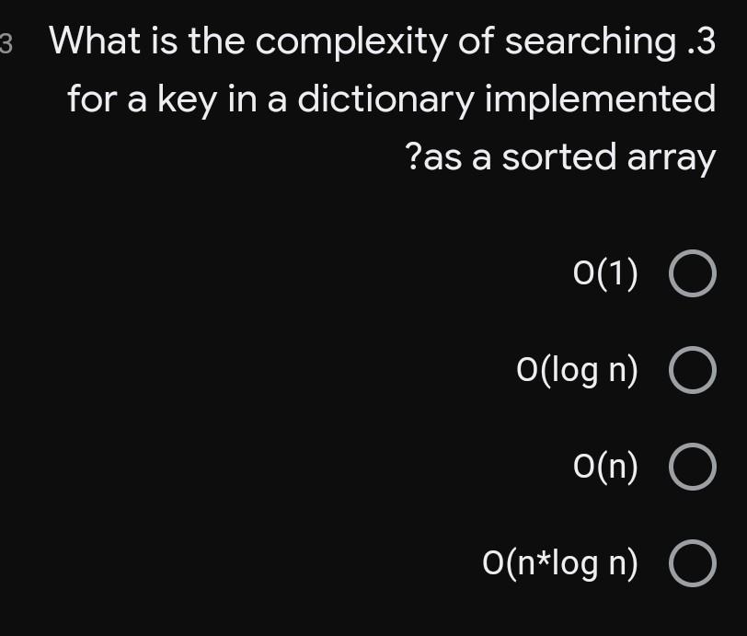This screenshot has width=747, height=636.
Task: Click the O(1) option label text
Action: (606, 273)
